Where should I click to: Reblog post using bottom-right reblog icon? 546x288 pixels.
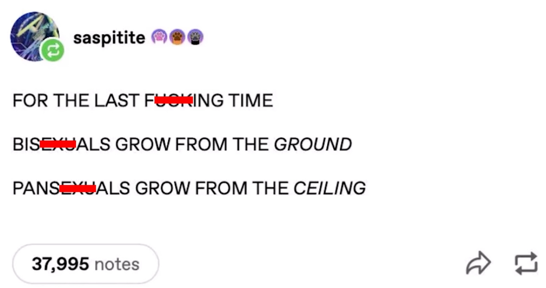pos(527,264)
